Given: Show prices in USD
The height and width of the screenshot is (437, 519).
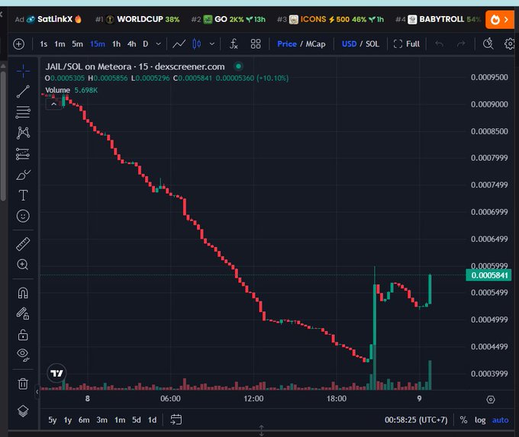Looking at the screenshot, I should [350, 44].
